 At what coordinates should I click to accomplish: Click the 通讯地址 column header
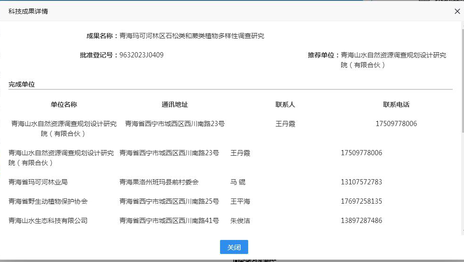tap(174, 104)
